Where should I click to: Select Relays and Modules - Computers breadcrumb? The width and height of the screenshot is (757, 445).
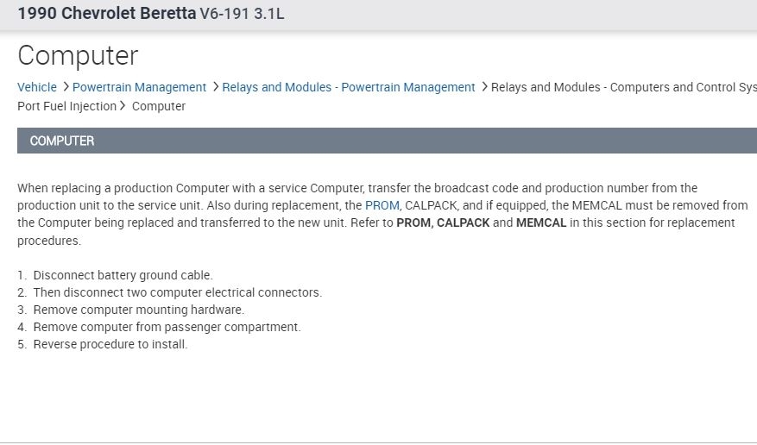(x=623, y=87)
